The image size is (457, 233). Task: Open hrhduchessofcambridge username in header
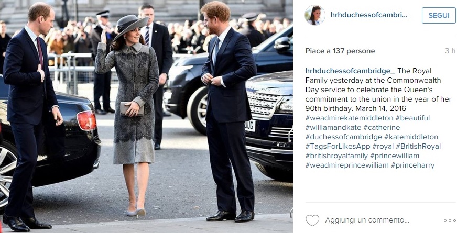pos(368,15)
